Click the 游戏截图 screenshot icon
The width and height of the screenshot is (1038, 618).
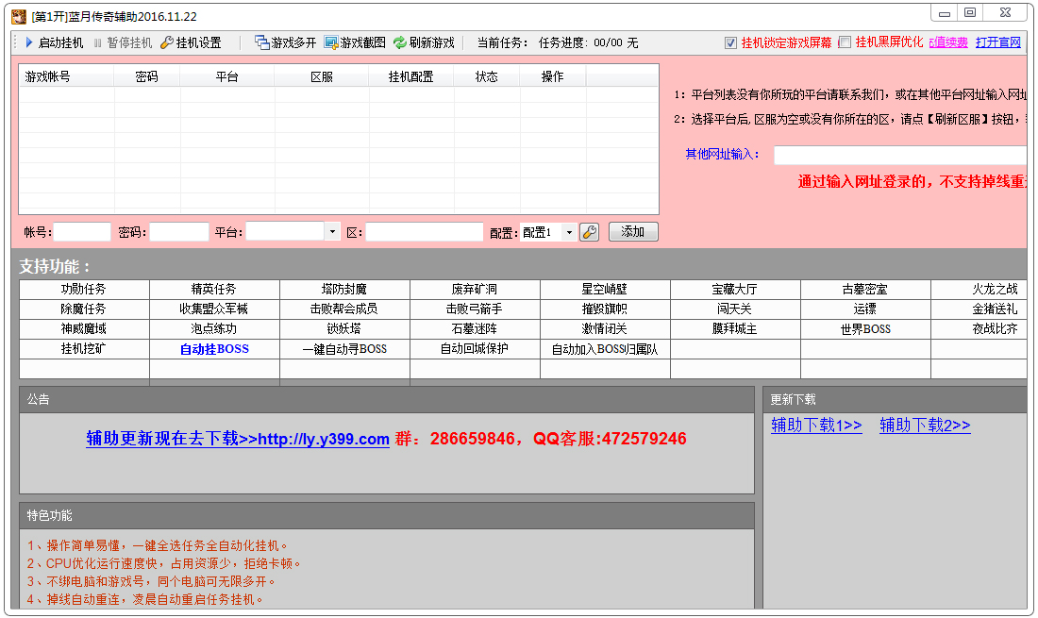[x=331, y=42]
